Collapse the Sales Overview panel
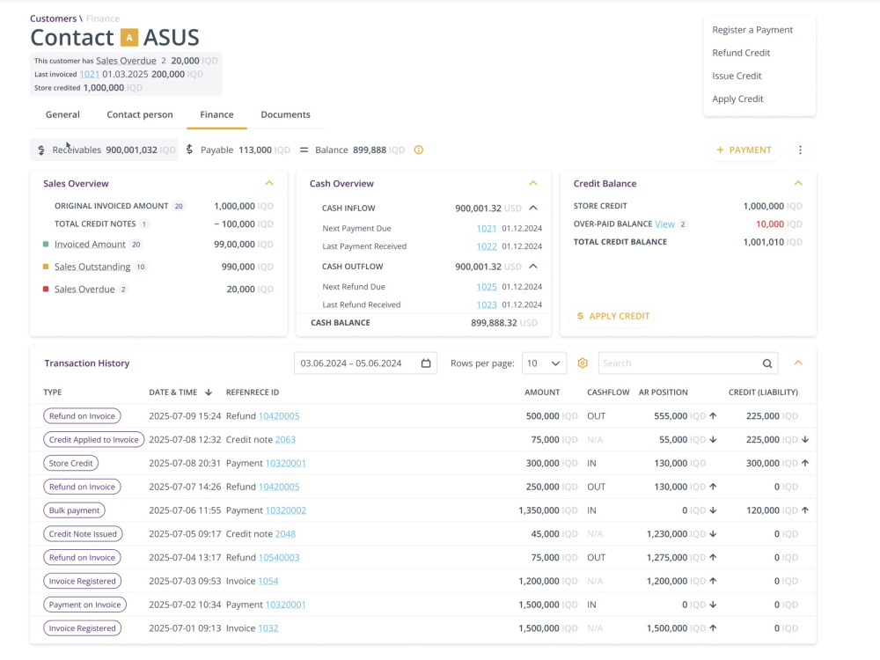 (x=269, y=183)
